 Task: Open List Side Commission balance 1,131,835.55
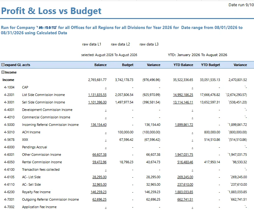97,95
